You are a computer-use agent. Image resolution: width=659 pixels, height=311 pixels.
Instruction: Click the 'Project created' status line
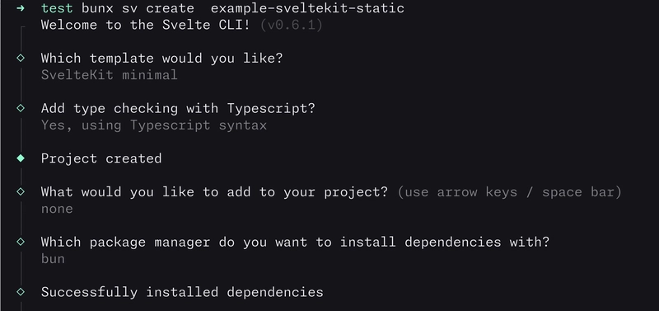[101, 158]
